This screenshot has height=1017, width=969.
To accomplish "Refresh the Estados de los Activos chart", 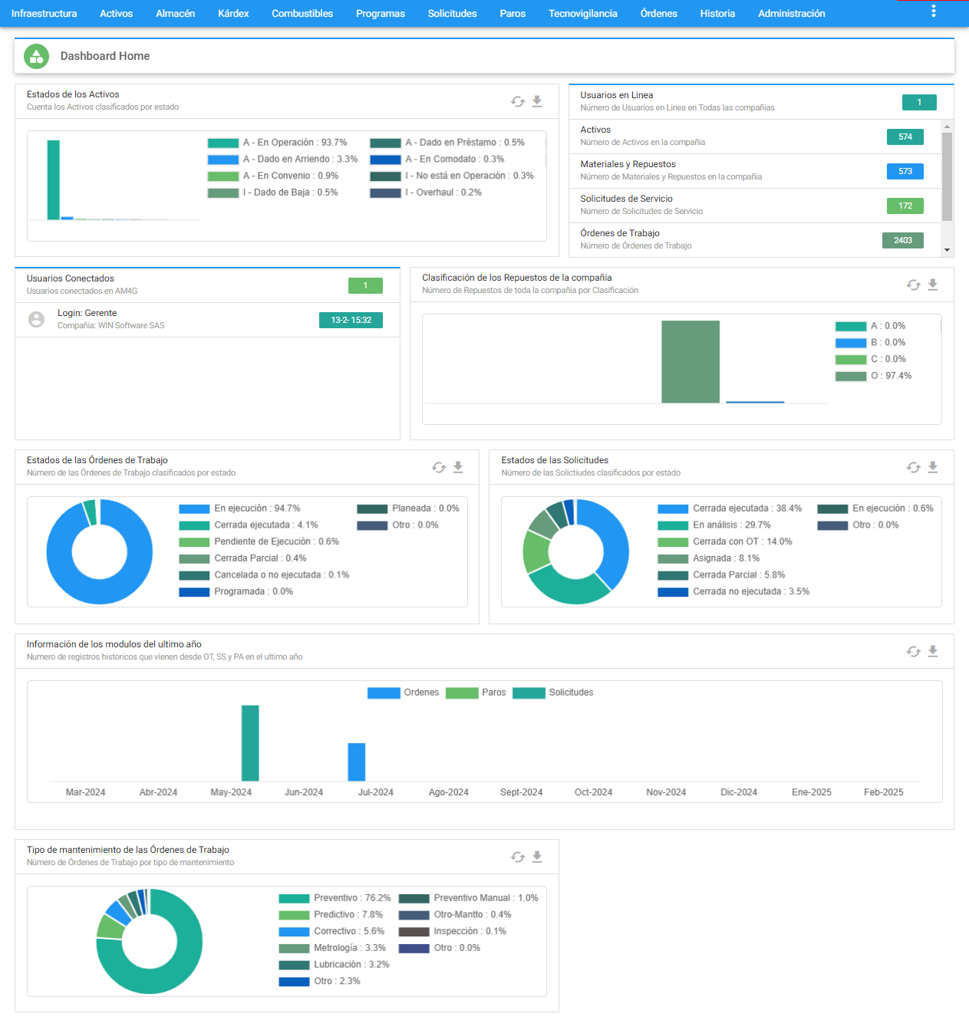I will (x=518, y=102).
